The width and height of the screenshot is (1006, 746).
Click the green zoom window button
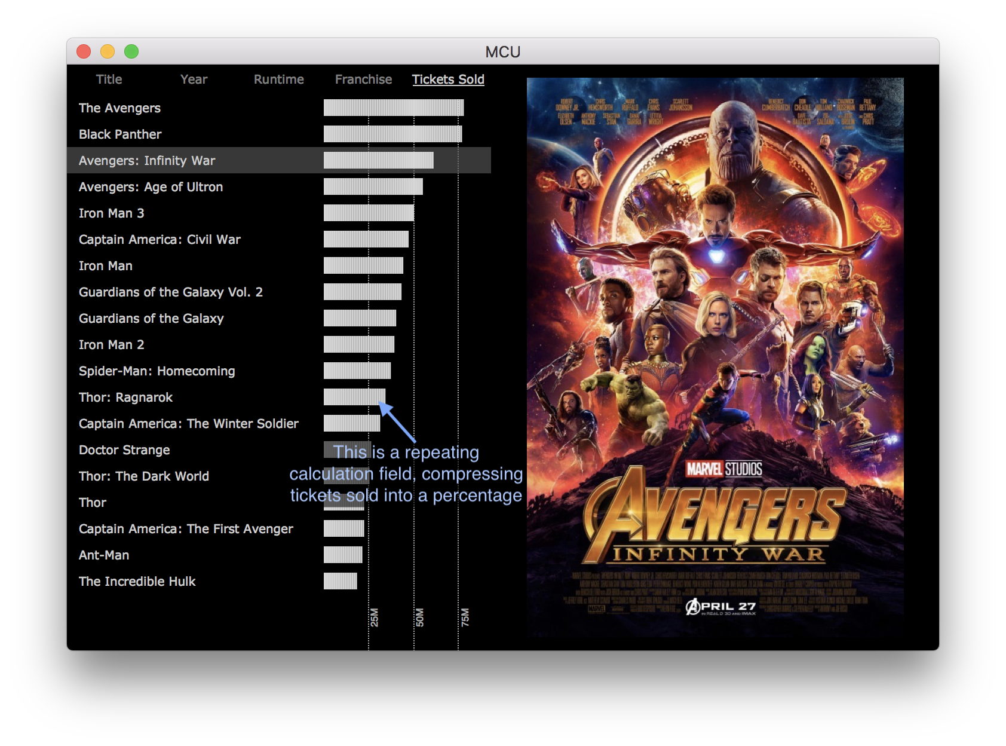pyautogui.click(x=131, y=52)
